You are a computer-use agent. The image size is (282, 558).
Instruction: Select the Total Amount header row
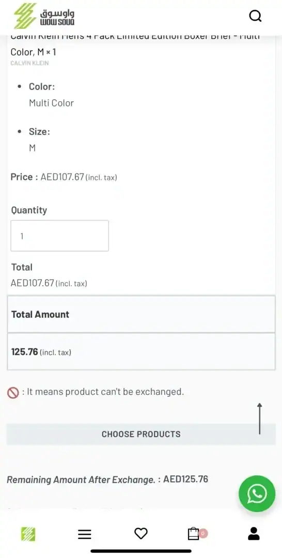141,314
